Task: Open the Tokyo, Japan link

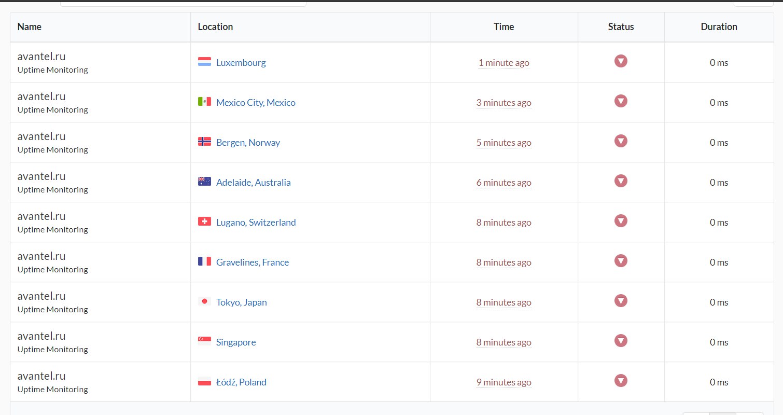Action: pyautogui.click(x=242, y=302)
